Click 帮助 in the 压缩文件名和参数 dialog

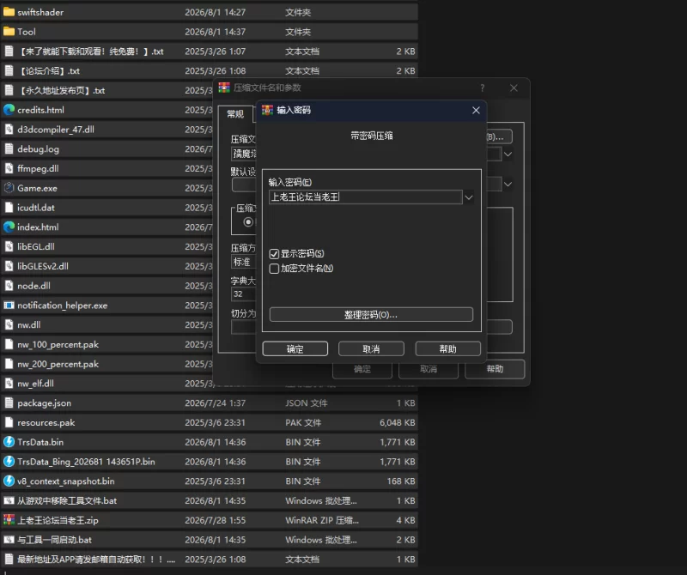495,369
